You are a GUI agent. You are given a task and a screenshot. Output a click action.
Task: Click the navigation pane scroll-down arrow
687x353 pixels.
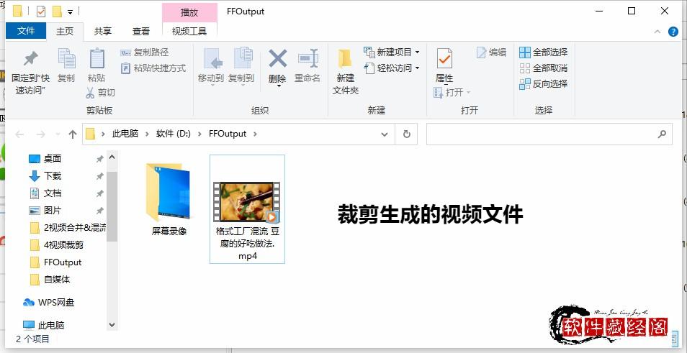click(x=112, y=325)
